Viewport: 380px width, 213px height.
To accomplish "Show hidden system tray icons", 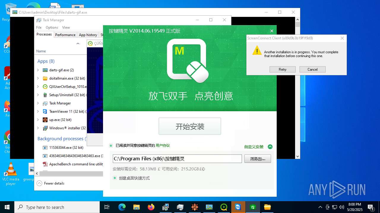I will click(320, 207).
